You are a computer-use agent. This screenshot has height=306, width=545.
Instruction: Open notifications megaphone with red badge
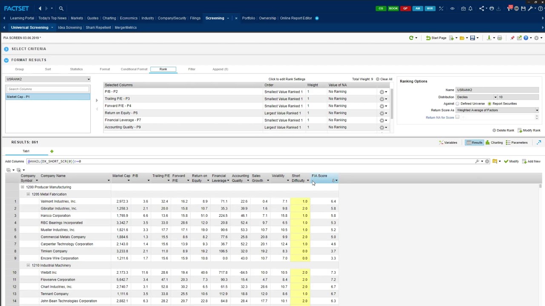510,8
